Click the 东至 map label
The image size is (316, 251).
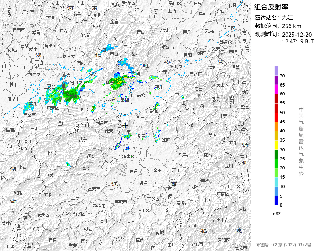click(x=175, y=95)
